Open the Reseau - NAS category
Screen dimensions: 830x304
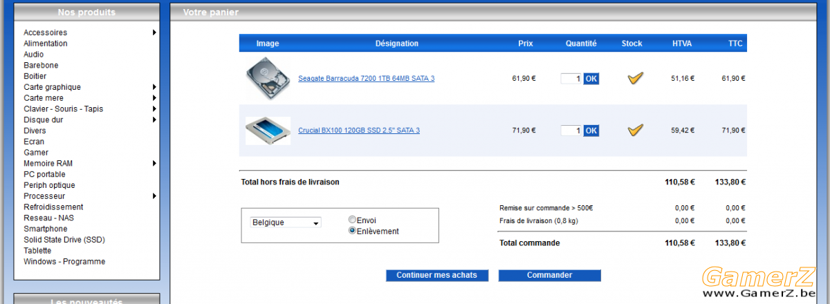[x=48, y=218]
